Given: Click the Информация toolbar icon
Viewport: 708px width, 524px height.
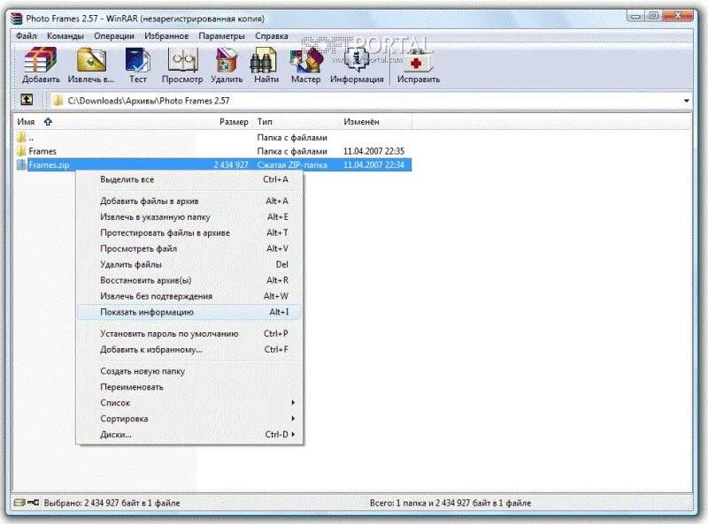Looking at the screenshot, I should (x=357, y=60).
